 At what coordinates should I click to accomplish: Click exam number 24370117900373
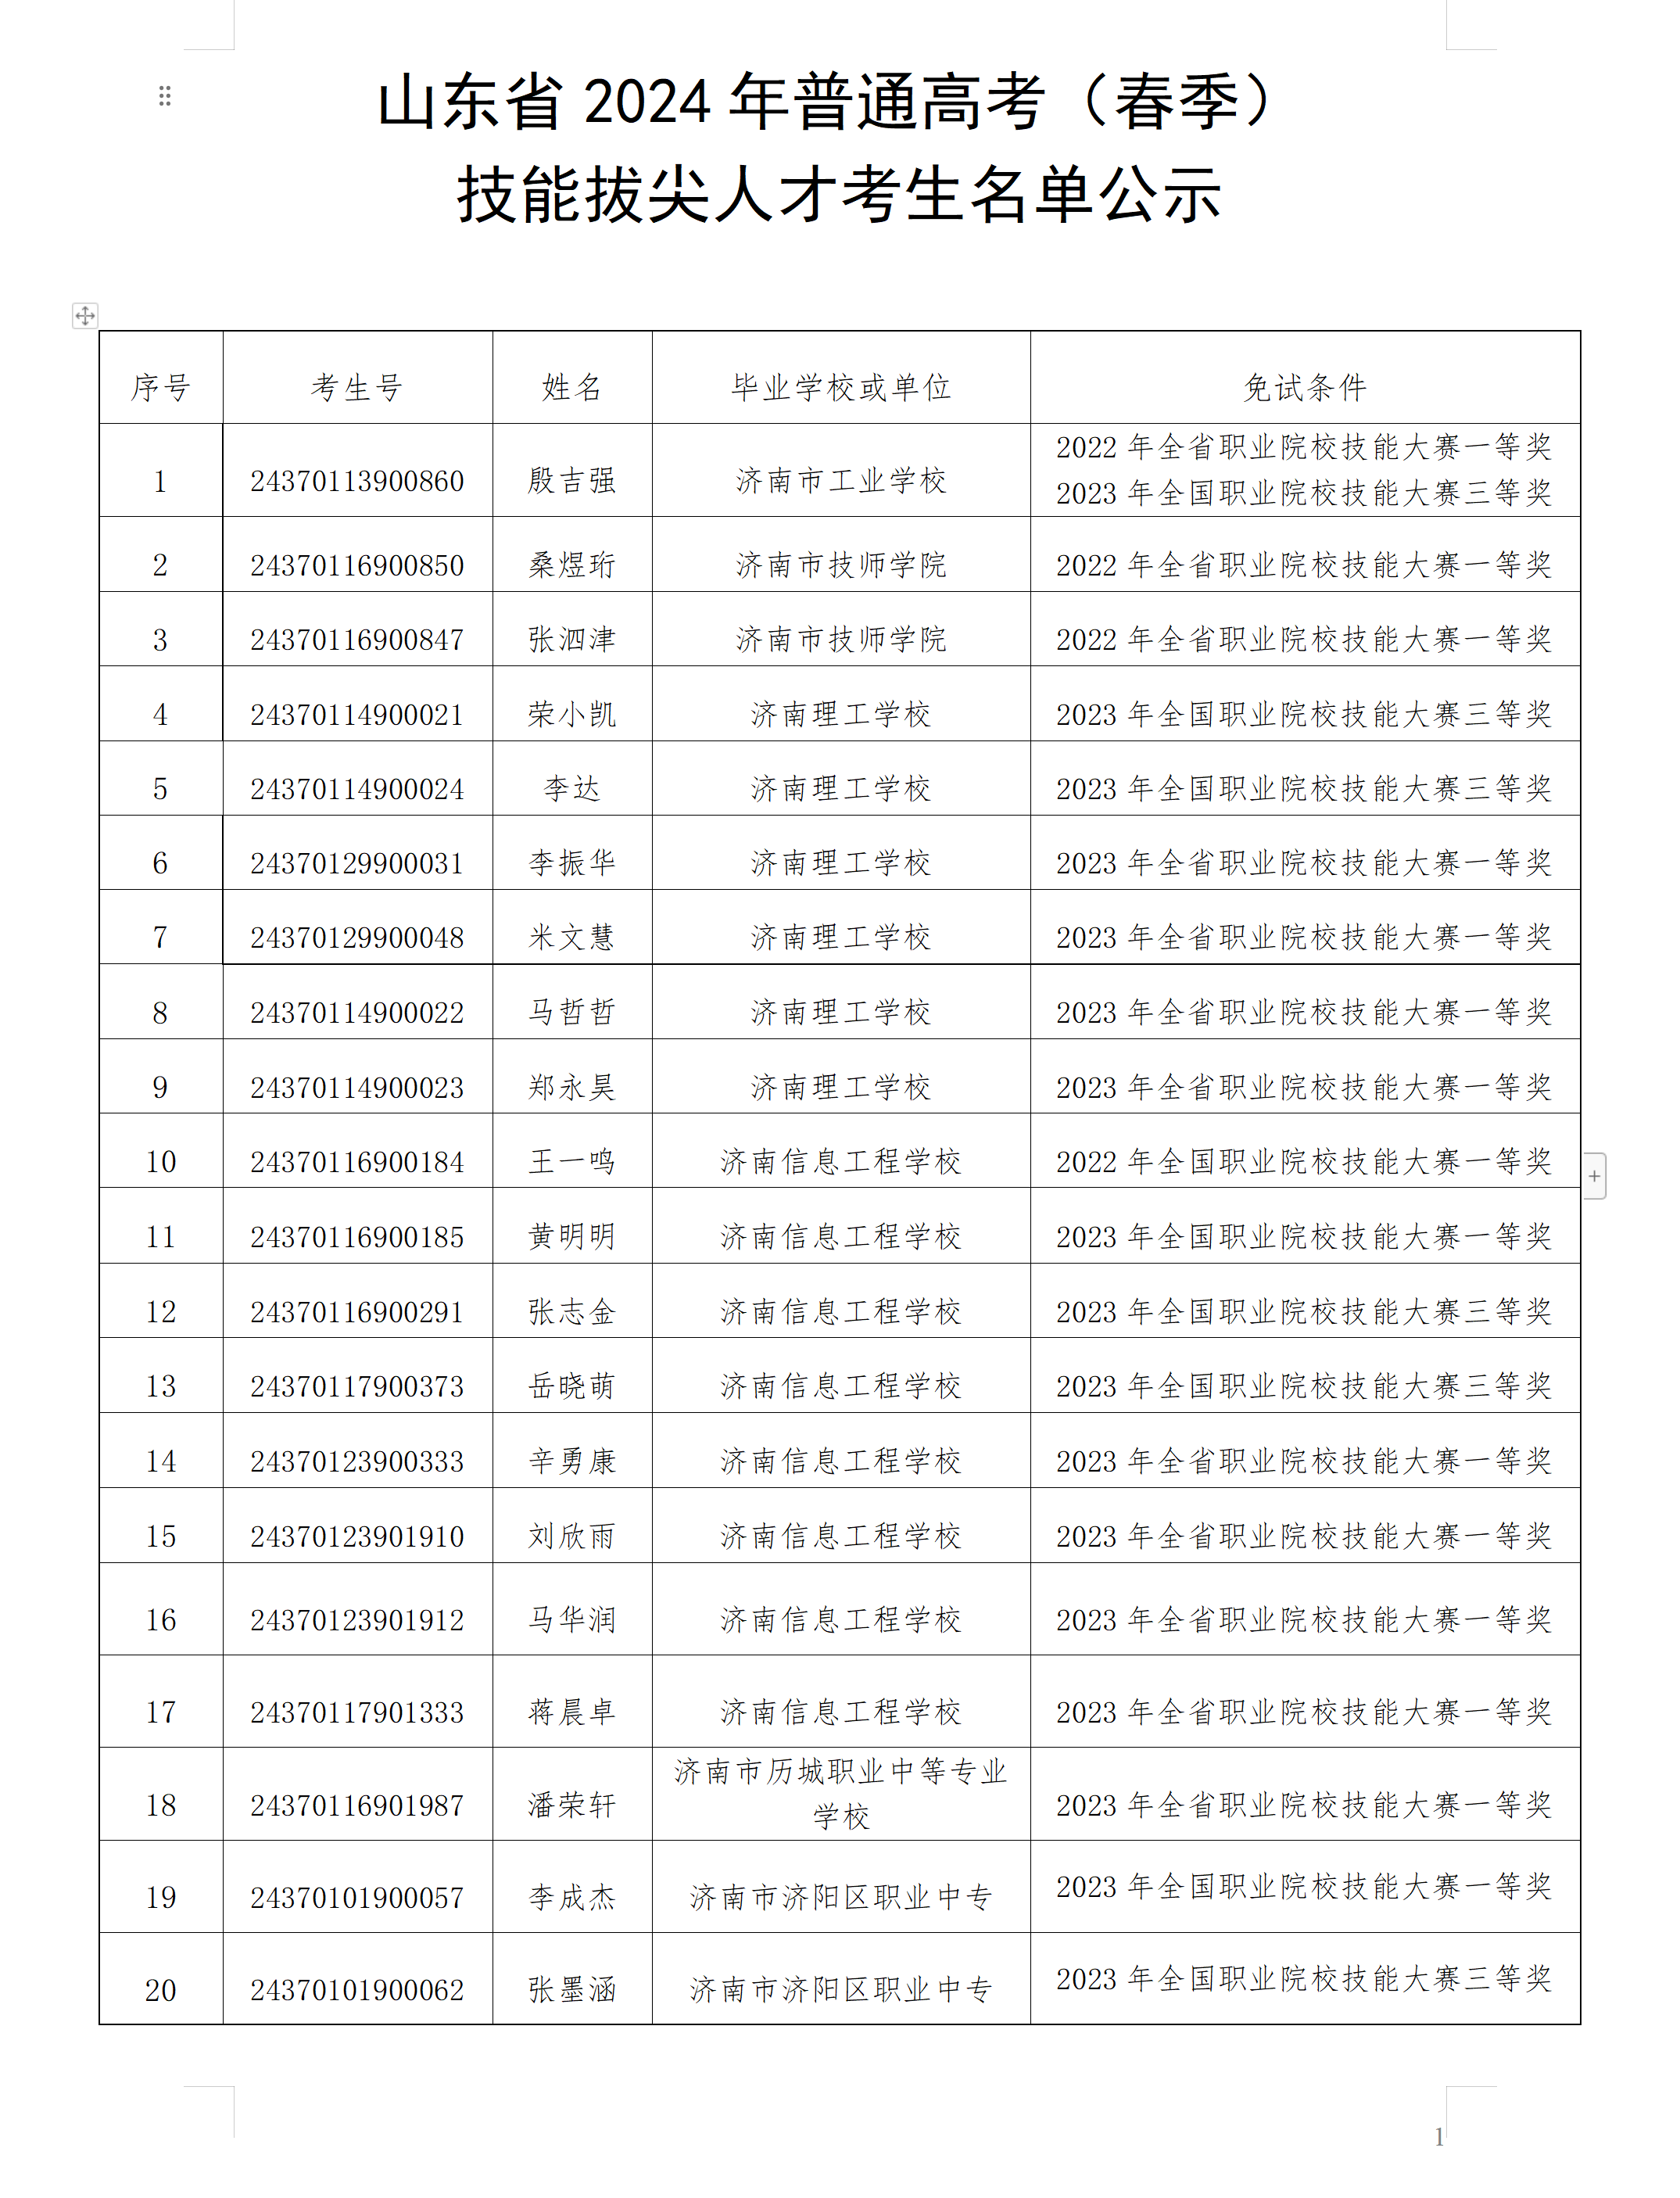357,1386
